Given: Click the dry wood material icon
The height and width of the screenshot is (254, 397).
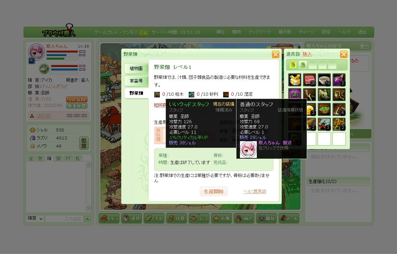Looking at the screenshot, I should [x=157, y=95].
